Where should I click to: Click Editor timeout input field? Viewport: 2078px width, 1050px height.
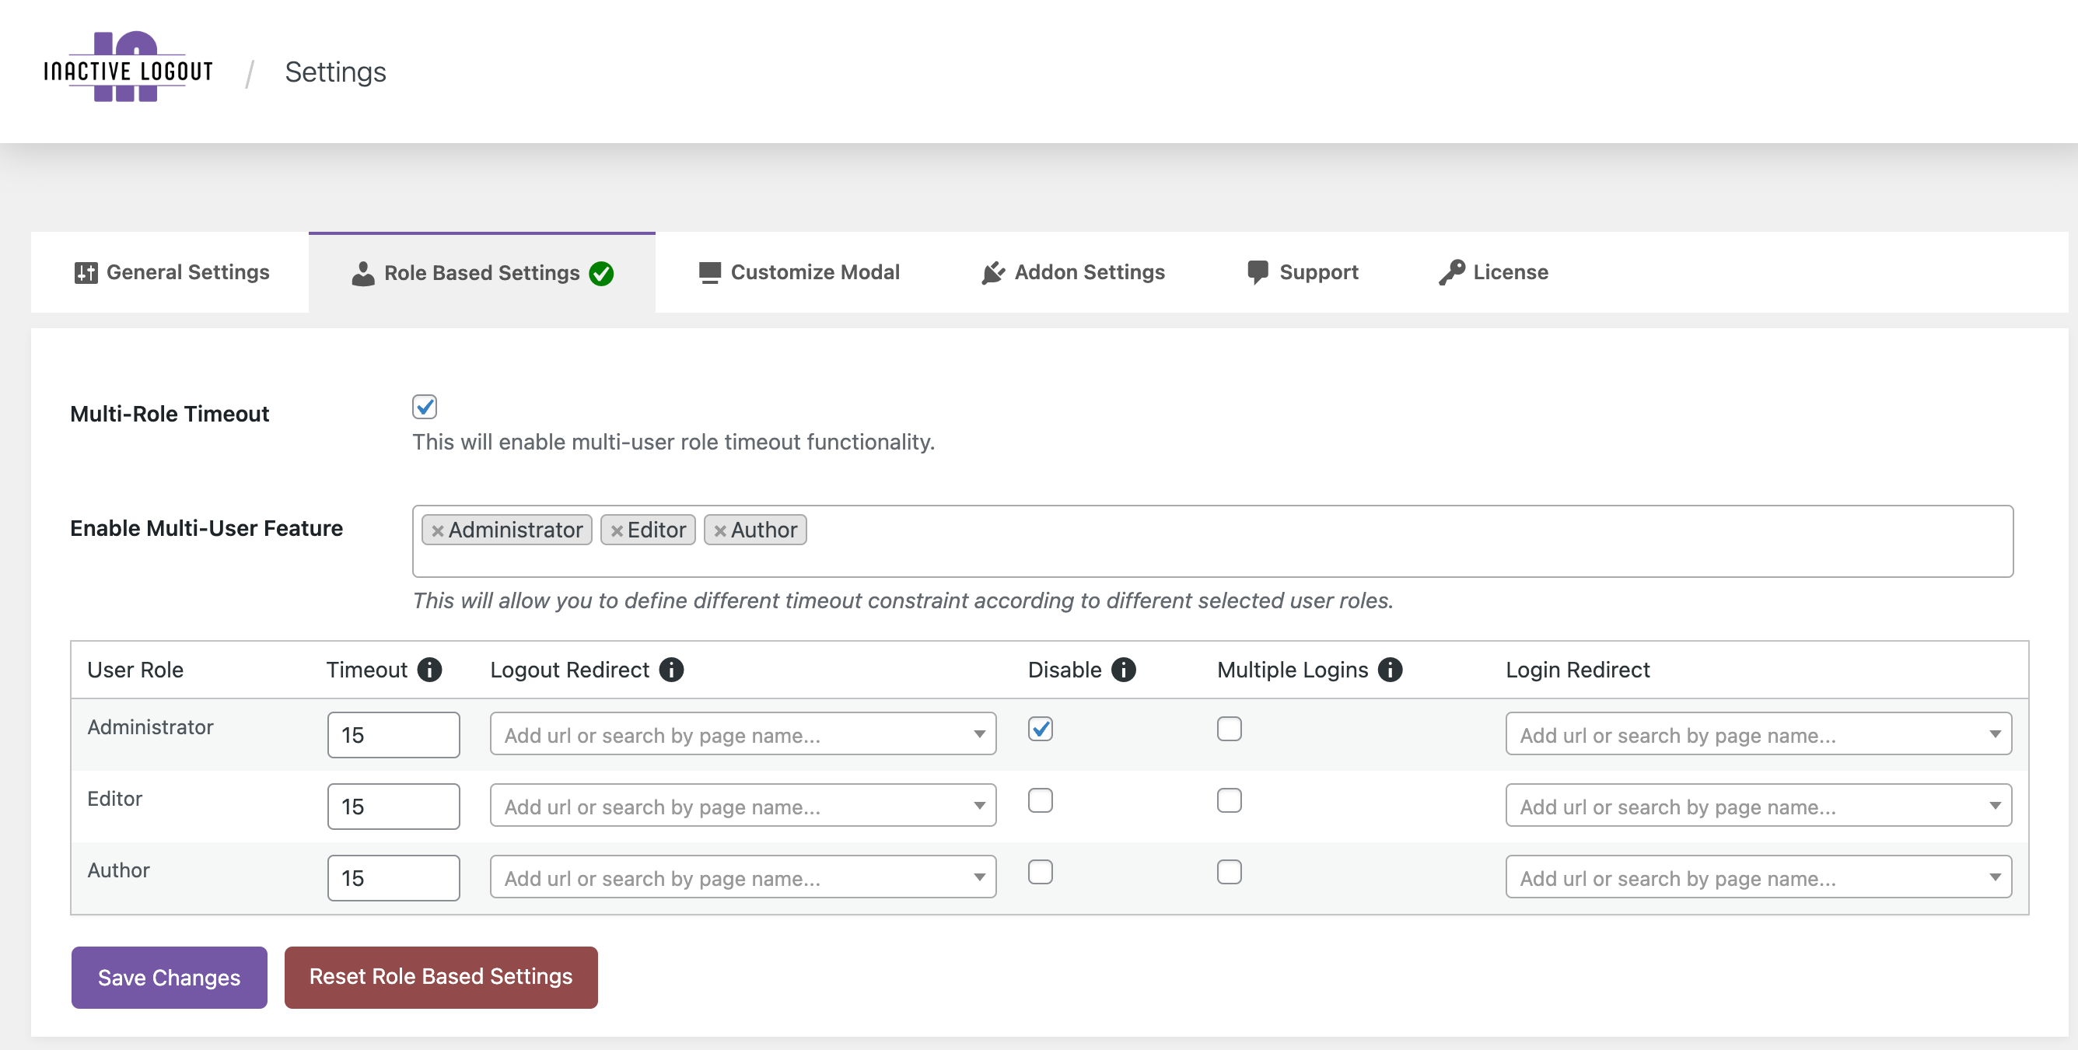394,807
